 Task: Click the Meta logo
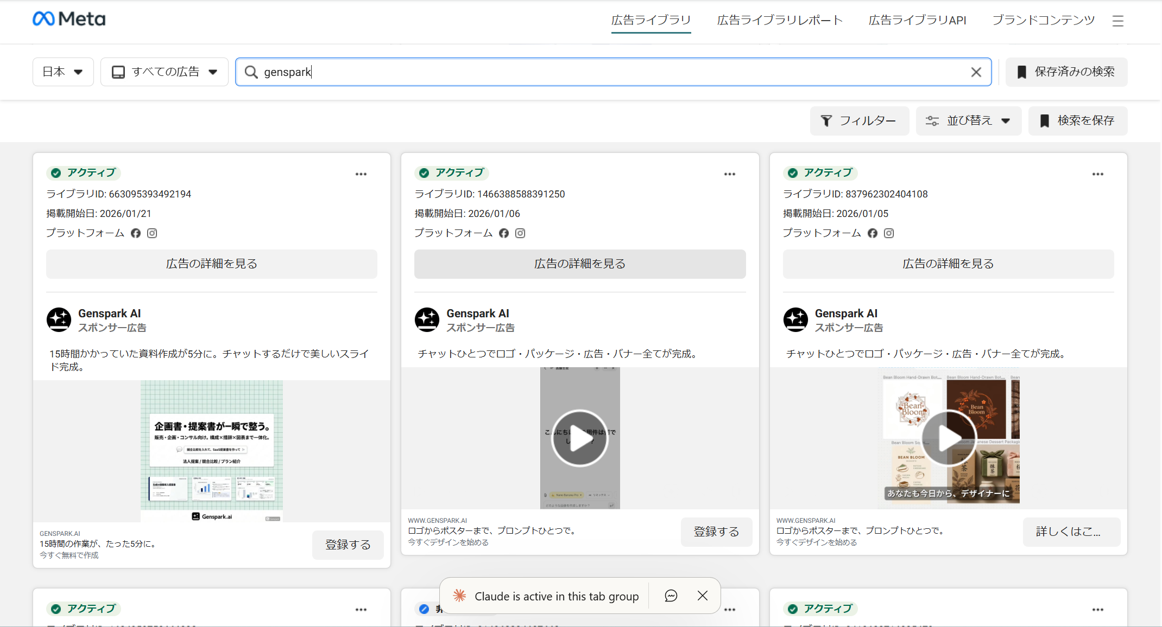[x=69, y=19]
